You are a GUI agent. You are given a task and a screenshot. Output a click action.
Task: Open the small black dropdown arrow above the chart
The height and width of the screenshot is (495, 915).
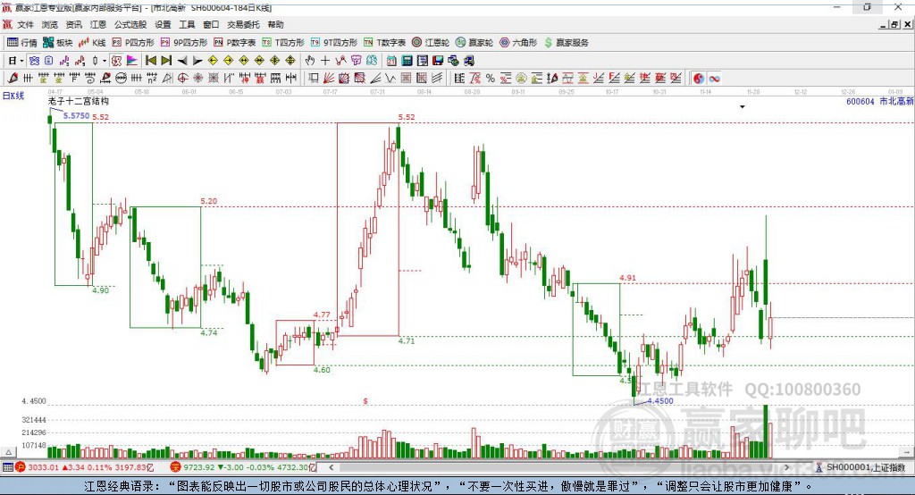pyautogui.click(x=743, y=107)
